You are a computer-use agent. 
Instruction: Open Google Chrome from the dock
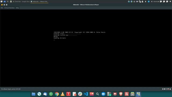(x=57, y=94)
